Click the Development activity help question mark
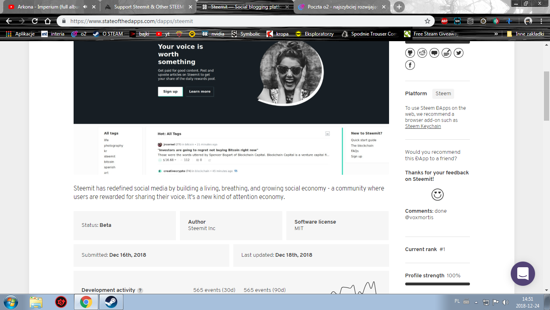550x310 pixels. click(x=140, y=290)
